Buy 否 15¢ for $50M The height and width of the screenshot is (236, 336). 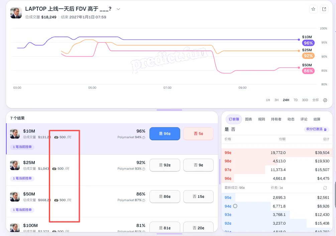[x=199, y=196]
